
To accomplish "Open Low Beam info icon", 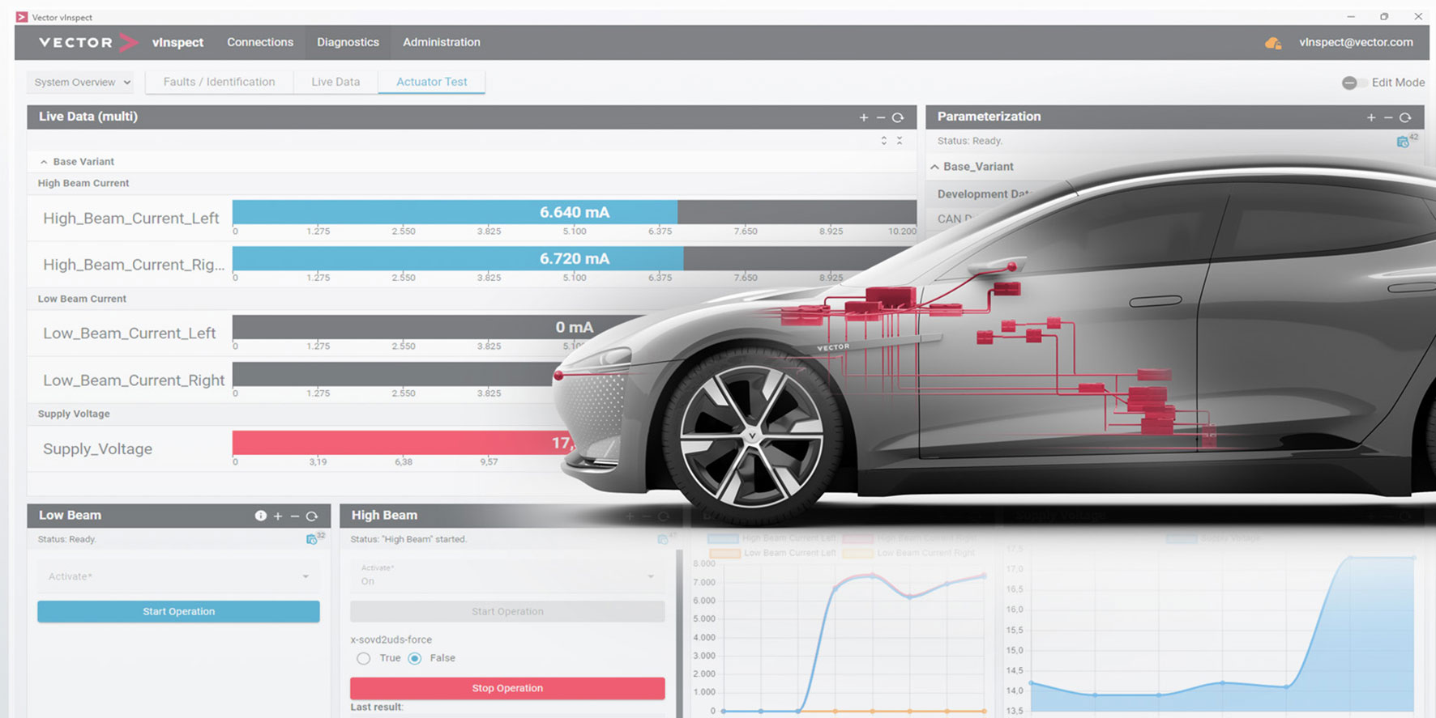I will click(x=261, y=516).
